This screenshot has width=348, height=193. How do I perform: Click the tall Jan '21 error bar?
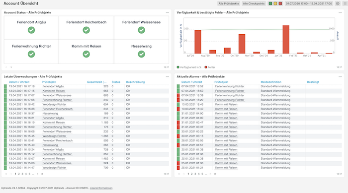[286, 39]
